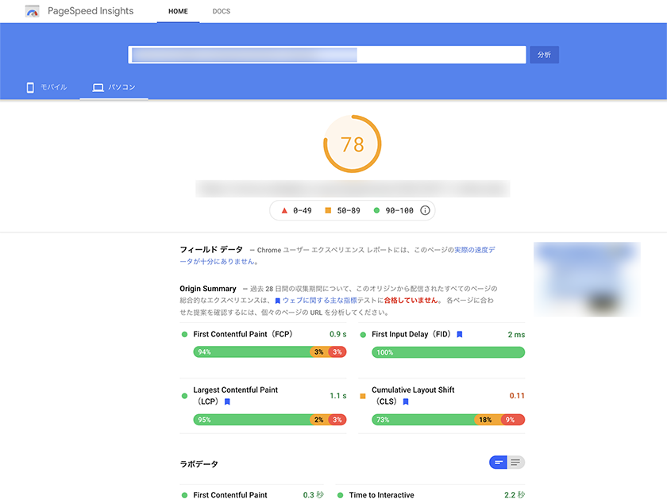The image size is (667, 503).
Task: Switch lab data to compact bar view
Action: click(499, 463)
